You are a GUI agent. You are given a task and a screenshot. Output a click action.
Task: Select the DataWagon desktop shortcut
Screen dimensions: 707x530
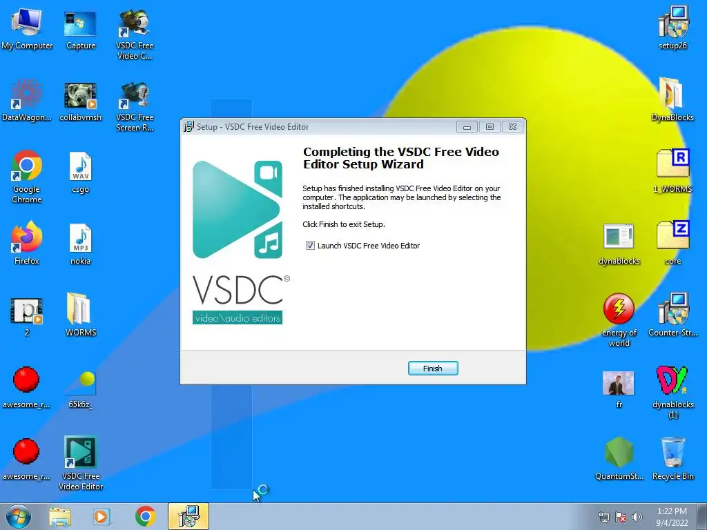tap(27, 101)
